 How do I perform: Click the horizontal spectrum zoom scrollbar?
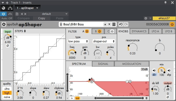[119, 98]
